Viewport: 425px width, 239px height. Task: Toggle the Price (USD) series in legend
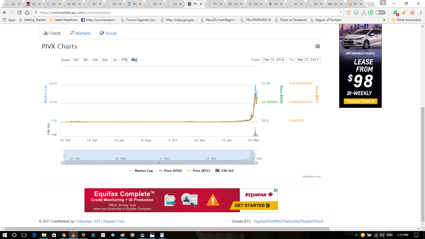[170, 171]
